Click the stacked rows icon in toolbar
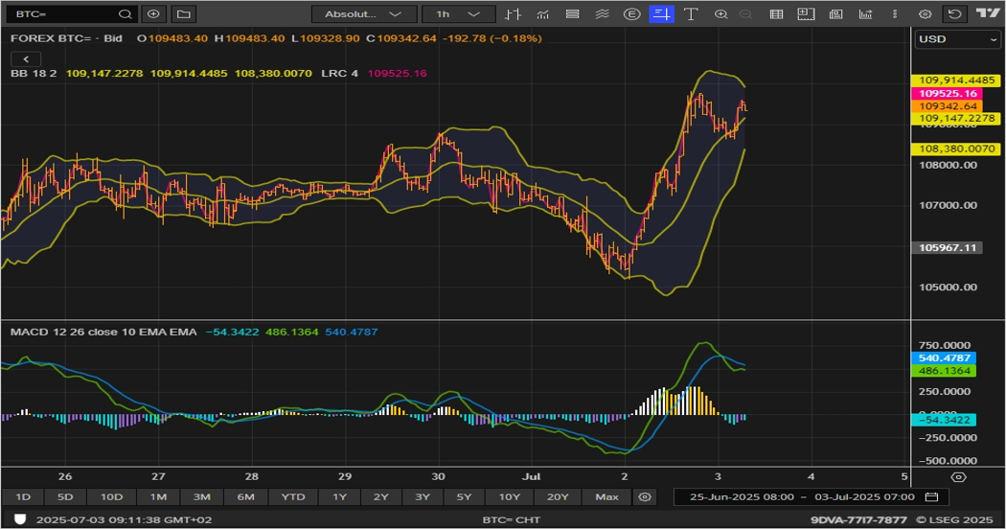Screen dimensions: 1006x529 [x=572, y=14]
